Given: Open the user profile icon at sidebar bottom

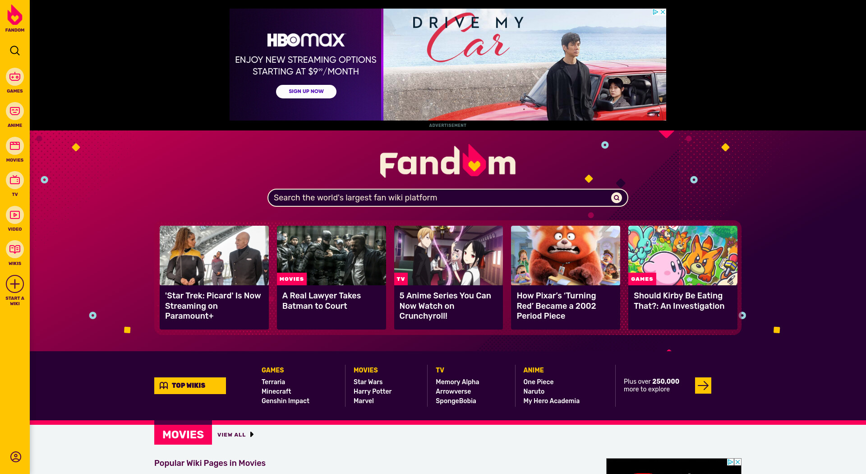Looking at the screenshot, I should 16,457.
